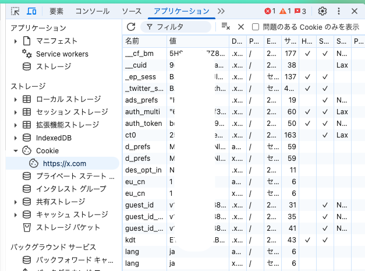
Task: Select the auth_token cookie row
Action: [144, 123]
